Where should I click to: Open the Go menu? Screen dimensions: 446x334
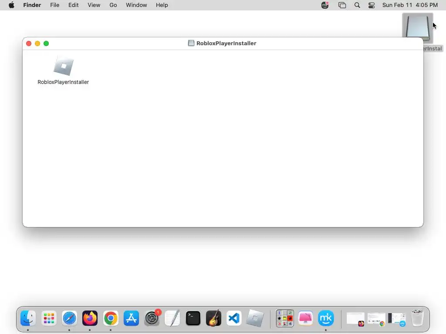pos(113,5)
